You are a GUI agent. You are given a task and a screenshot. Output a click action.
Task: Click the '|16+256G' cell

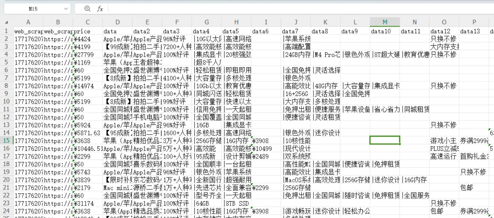click(x=295, y=94)
